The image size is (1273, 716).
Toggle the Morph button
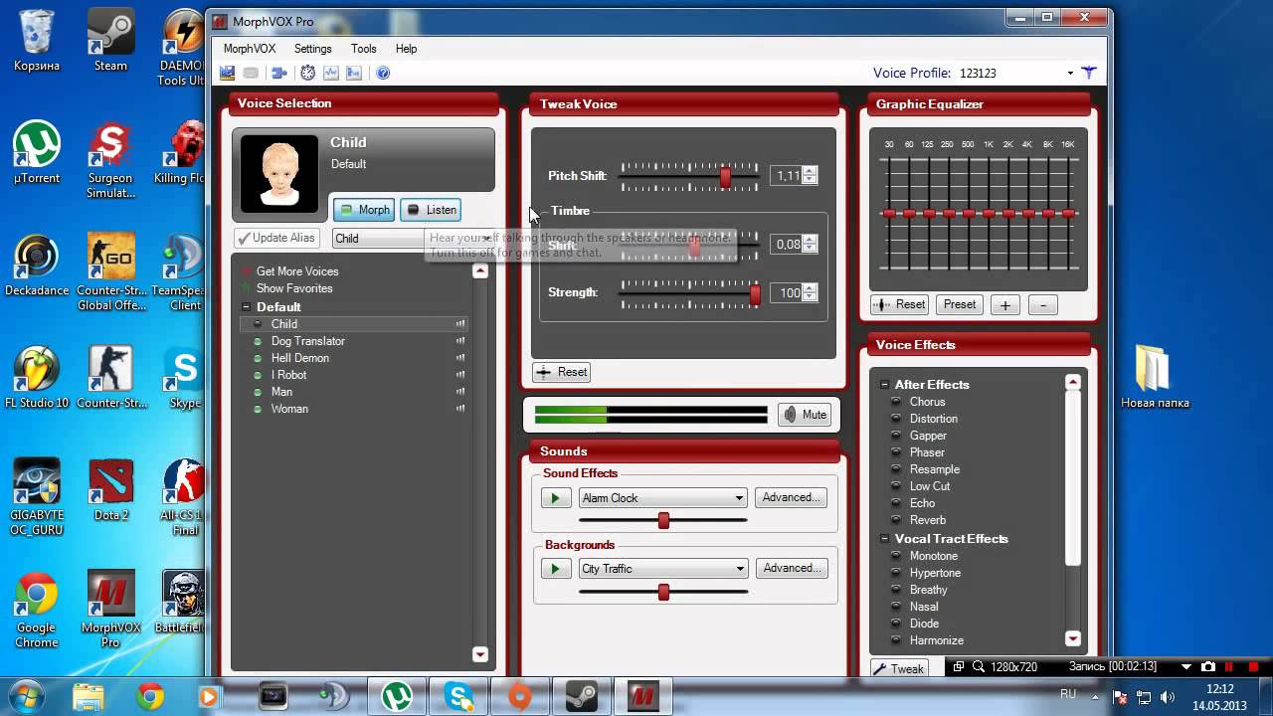[363, 210]
